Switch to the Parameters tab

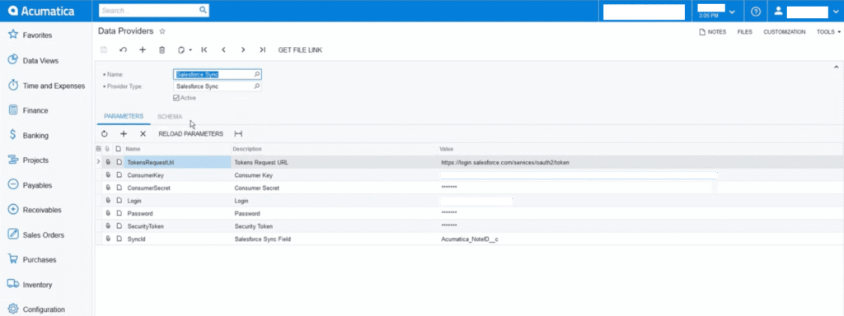pos(124,116)
